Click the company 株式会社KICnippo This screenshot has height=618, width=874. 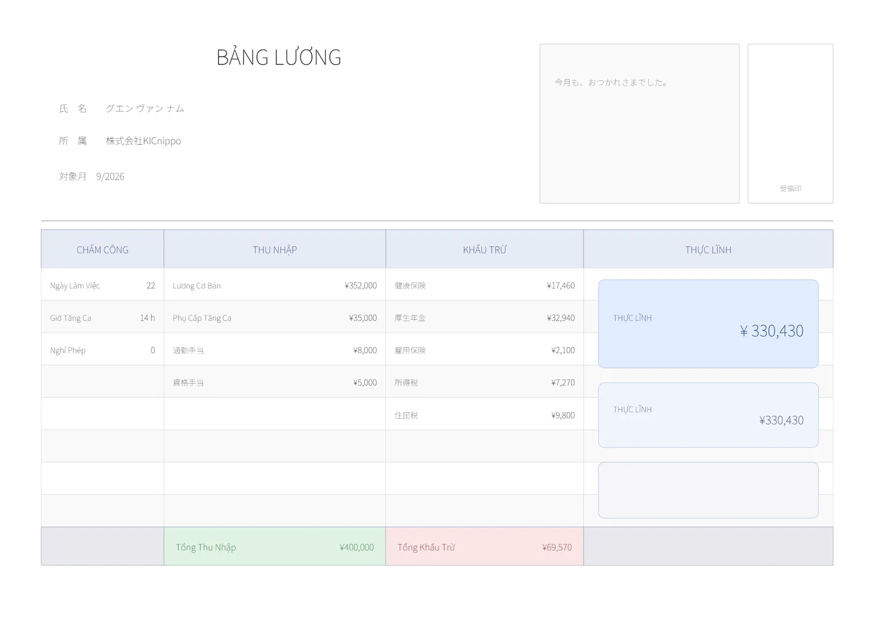pos(143,141)
